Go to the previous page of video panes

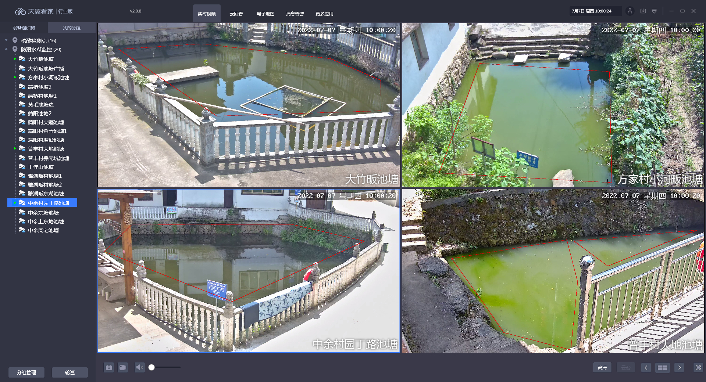[646, 368]
